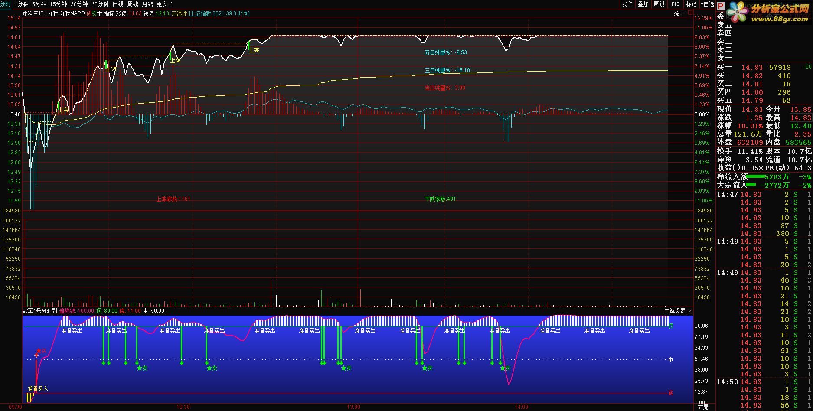The width and height of the screenshot is (813, 411).
Task: Remove stock via -自选 button
Action: click(707, 4)
